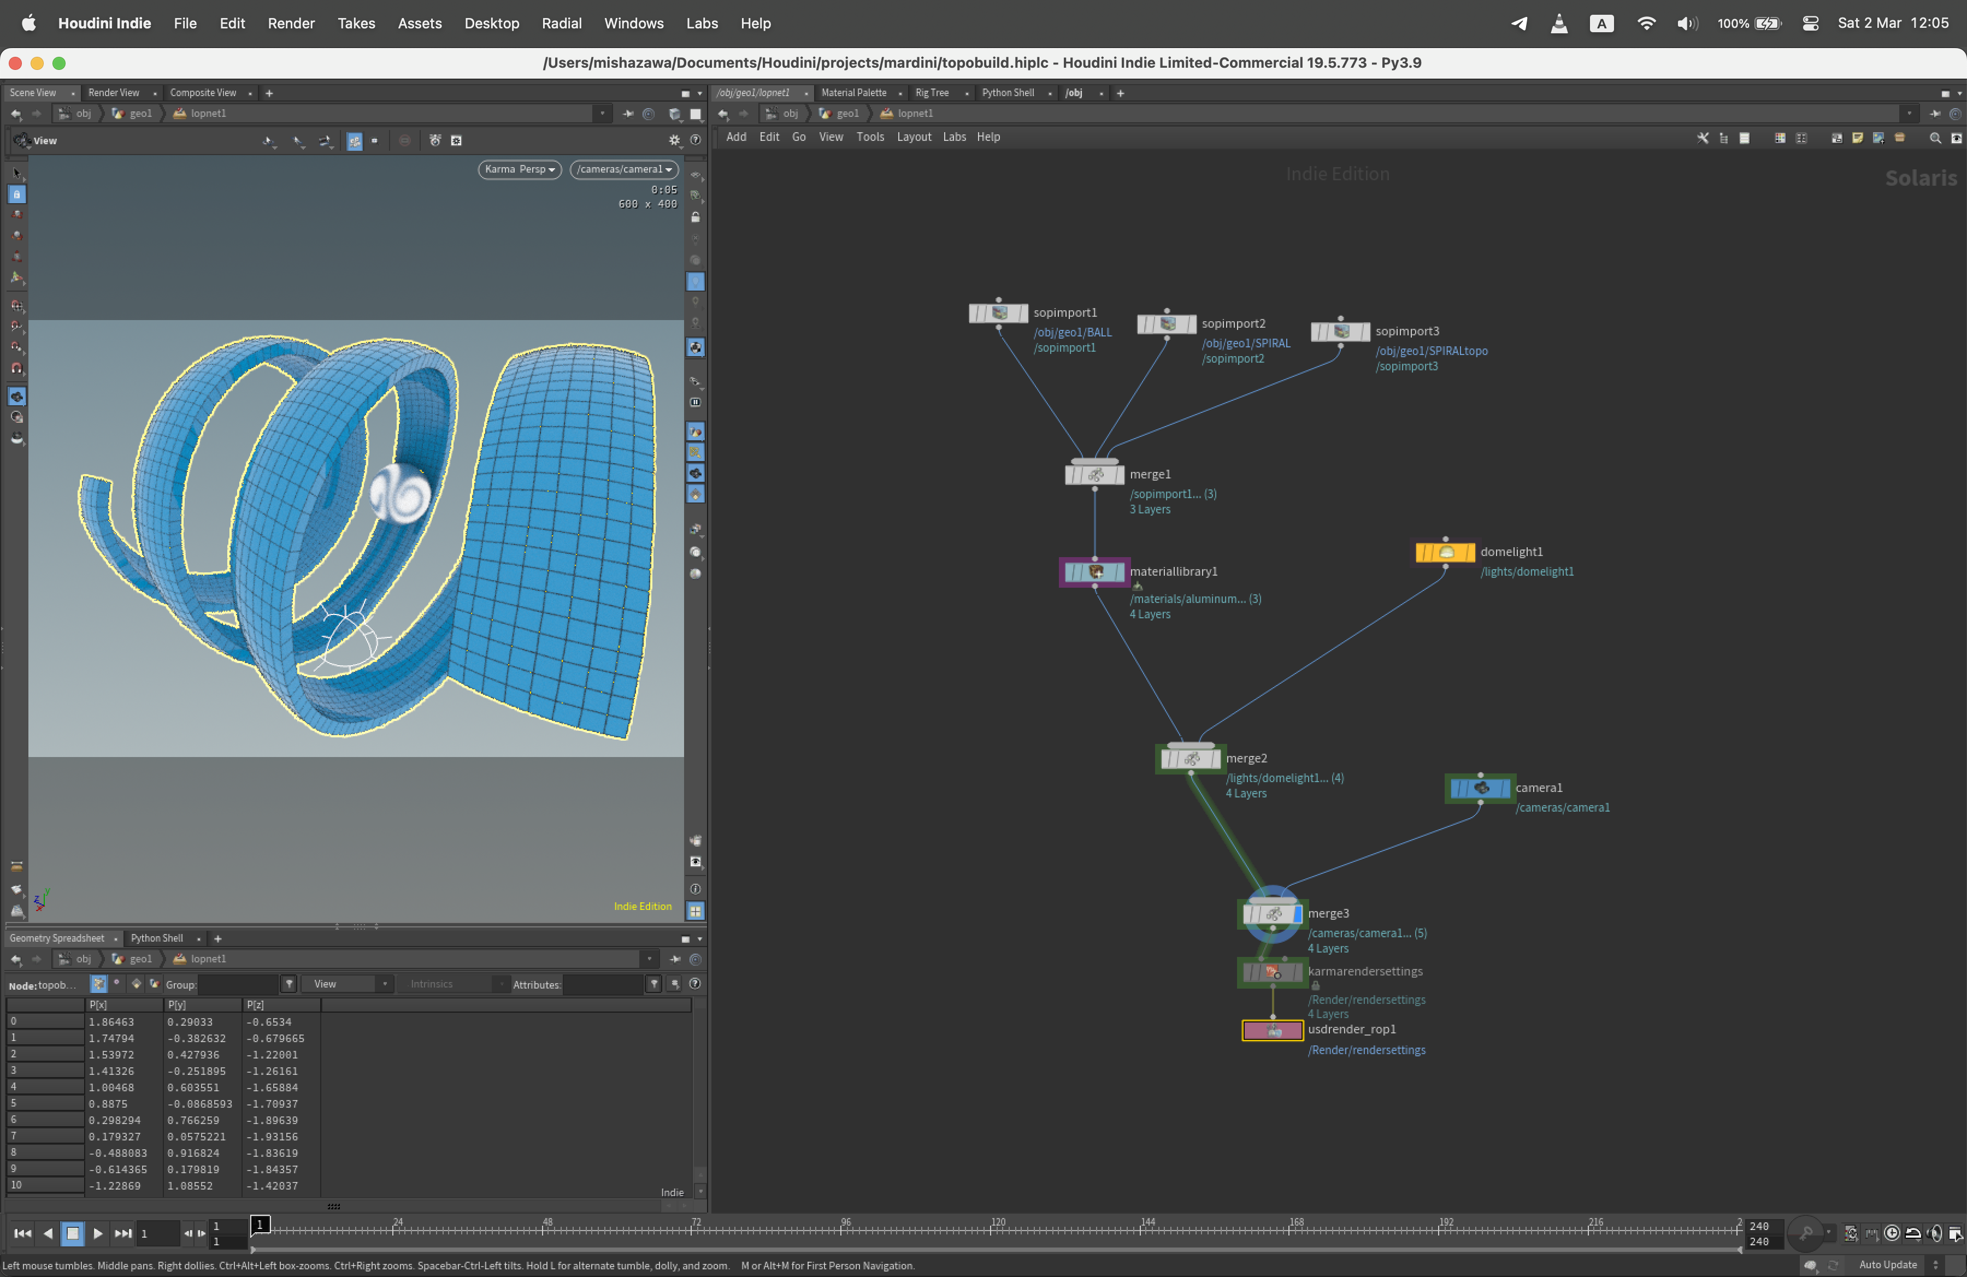The width and height of the screenshot is (1967, 1277).
Task: Open the Render menu
Action: coord(291,23)
